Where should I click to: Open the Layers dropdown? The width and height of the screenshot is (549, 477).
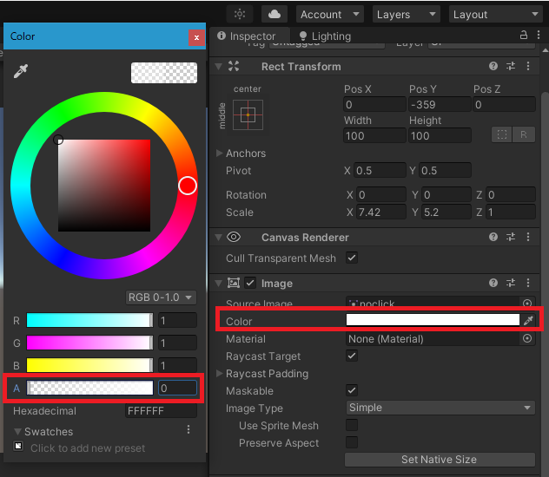pyautogui.click(x=407, y=15)
